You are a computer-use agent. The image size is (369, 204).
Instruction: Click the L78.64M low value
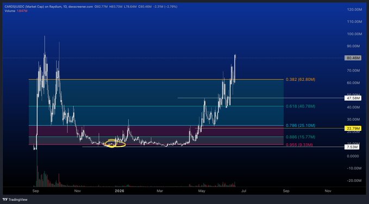pos(130,7)
